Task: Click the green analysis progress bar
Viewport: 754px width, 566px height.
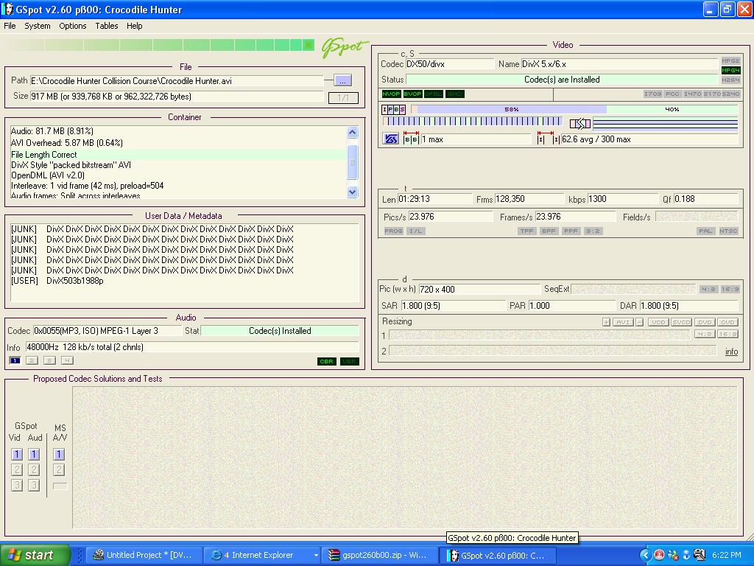Action: (161, 45)
